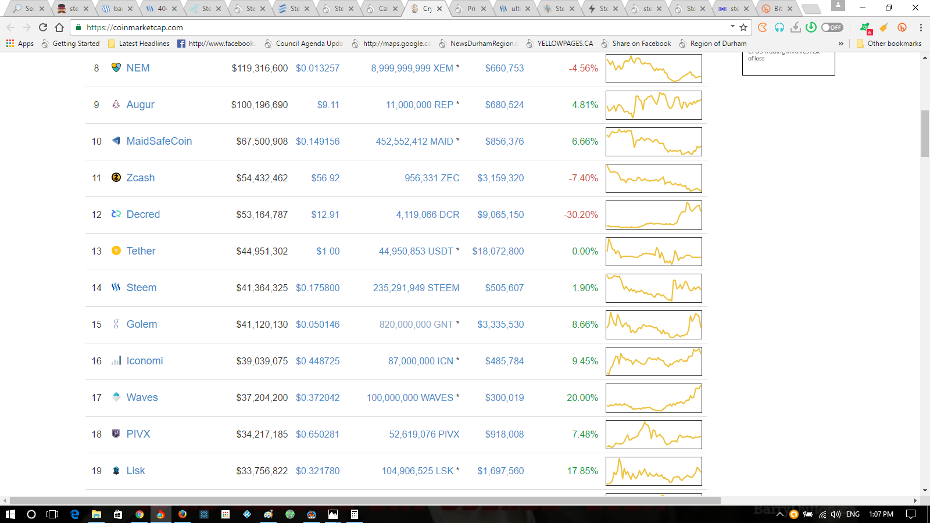
Task: Reload the coinmarketcap page
Action: [43, 27]
